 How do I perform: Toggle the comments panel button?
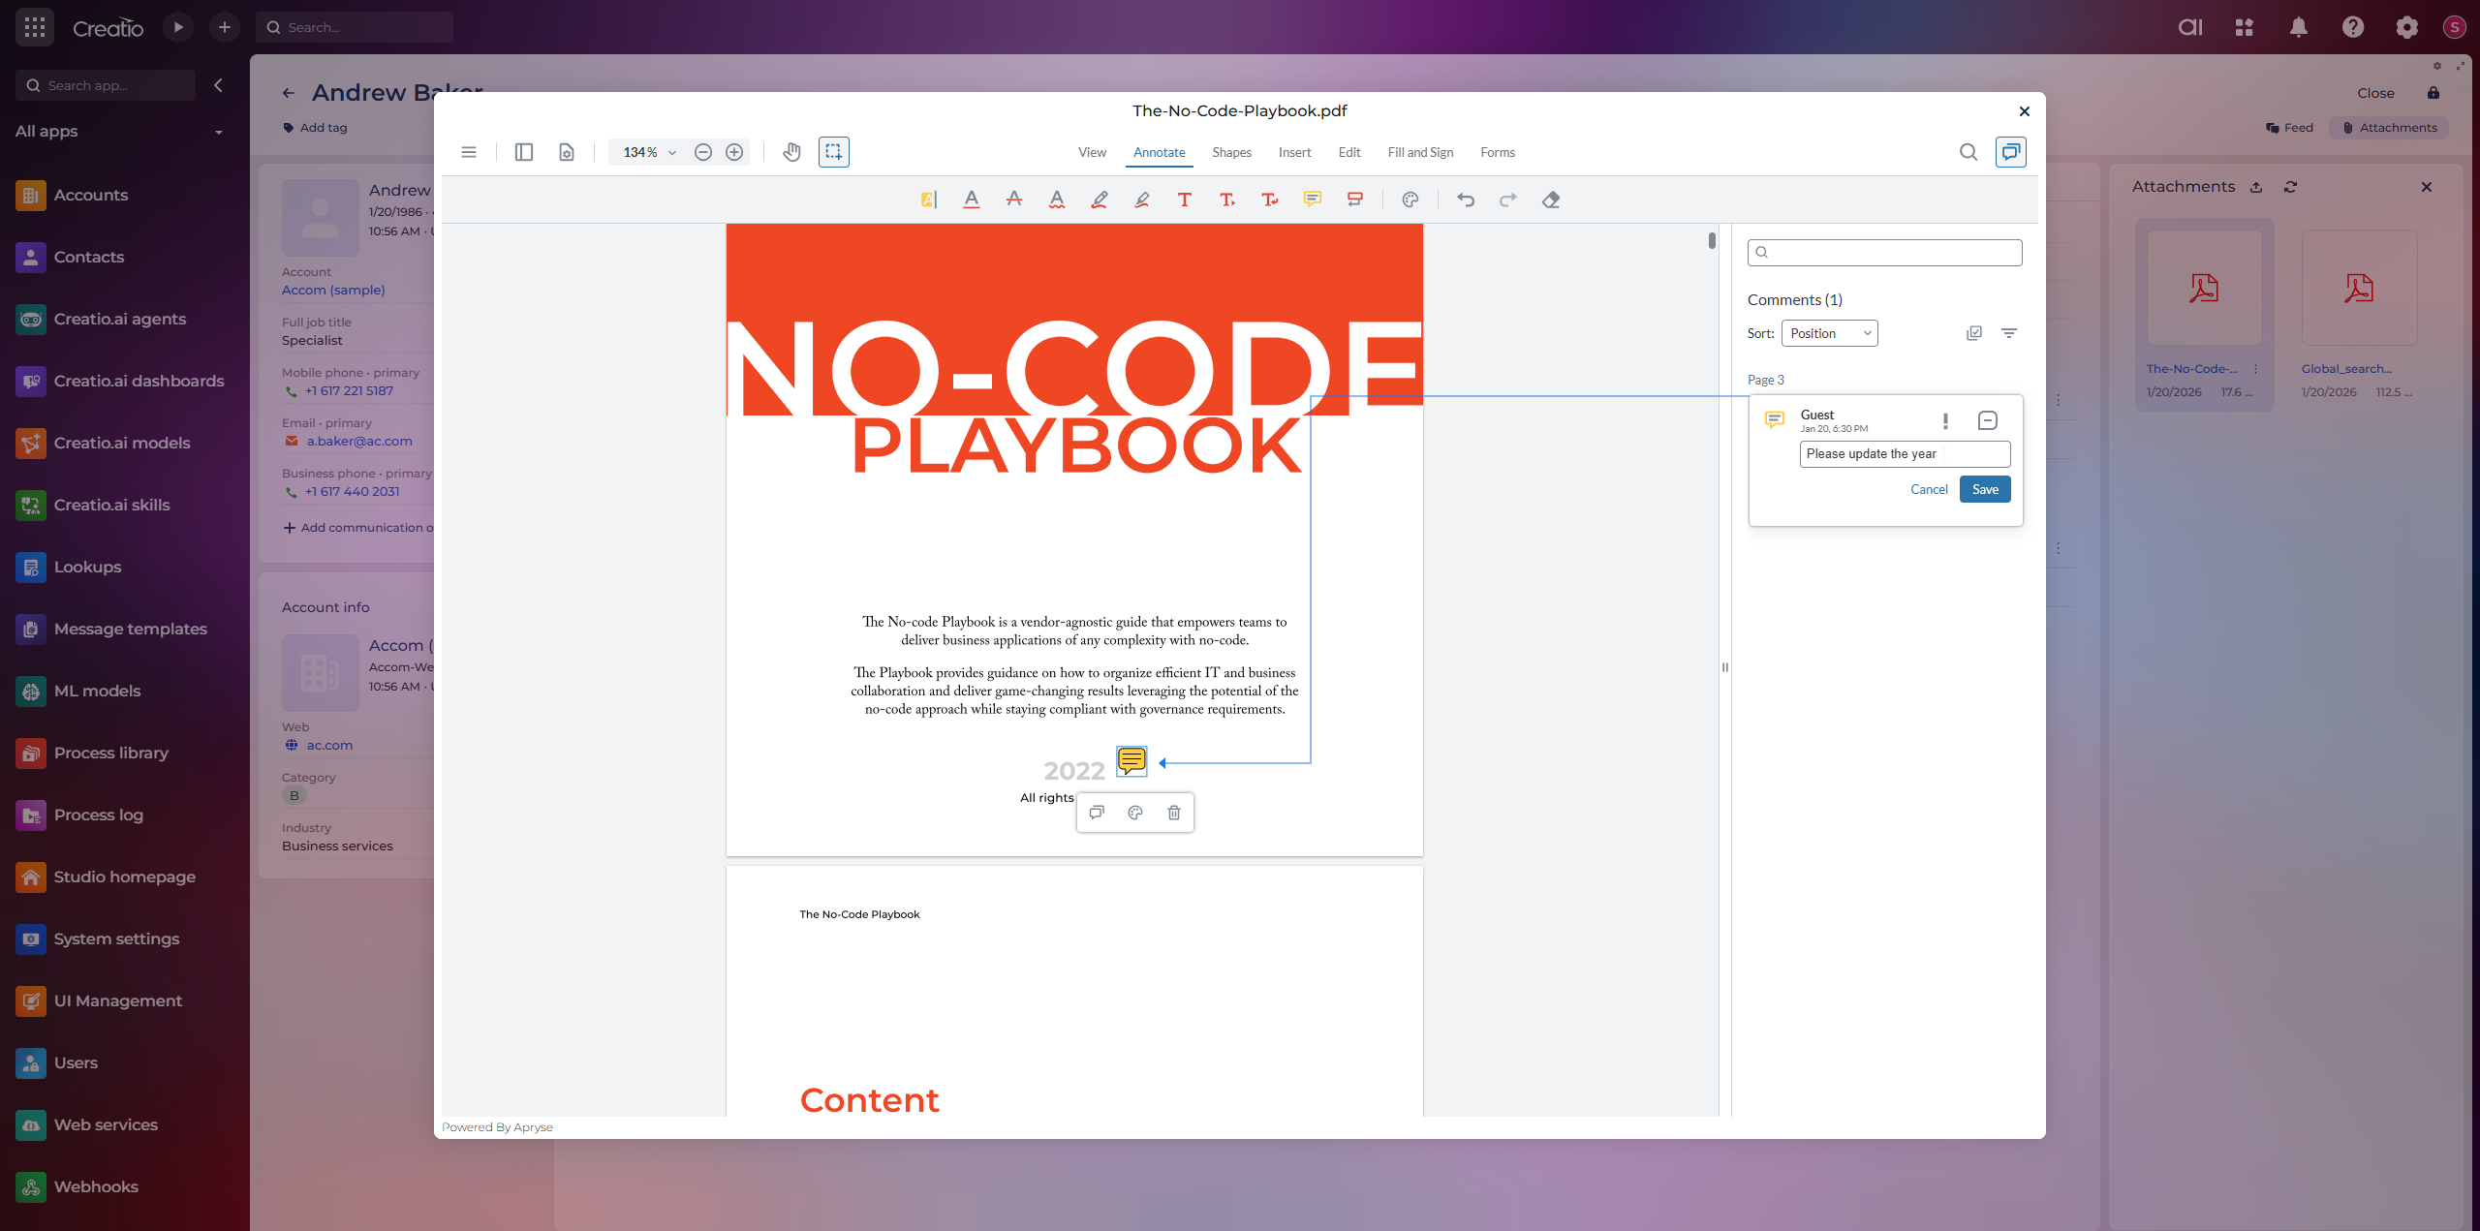pos(2010,152)
